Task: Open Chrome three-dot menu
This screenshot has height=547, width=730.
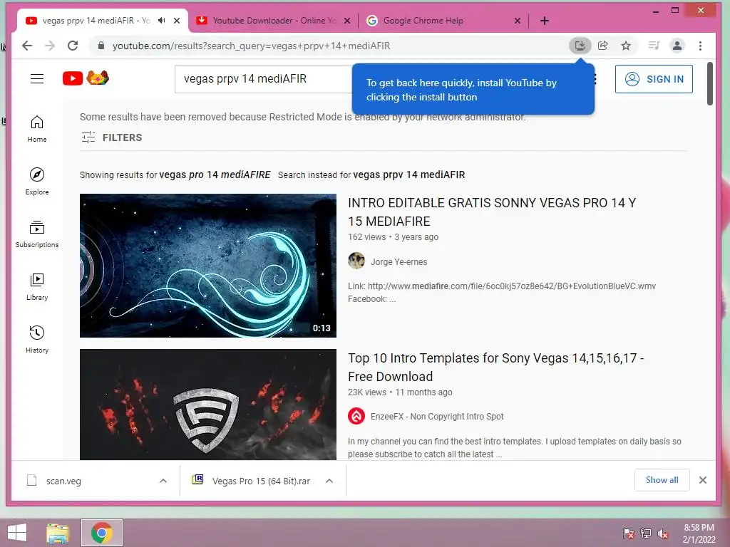Action: 700,46
